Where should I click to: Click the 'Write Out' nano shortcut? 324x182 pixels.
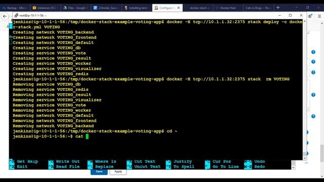click(68, 161)
